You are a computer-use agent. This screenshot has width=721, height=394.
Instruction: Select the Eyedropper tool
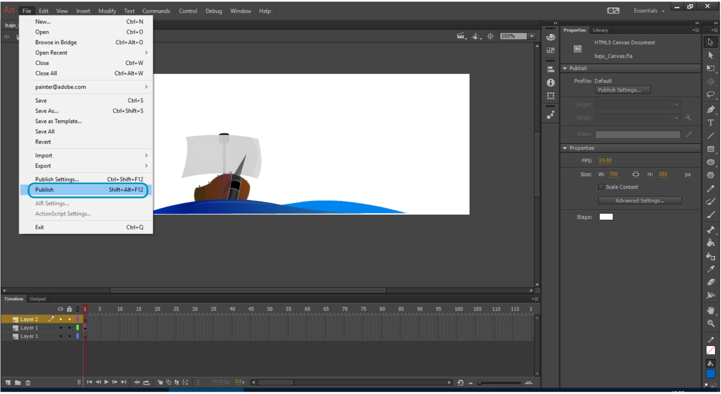[710, 269]
